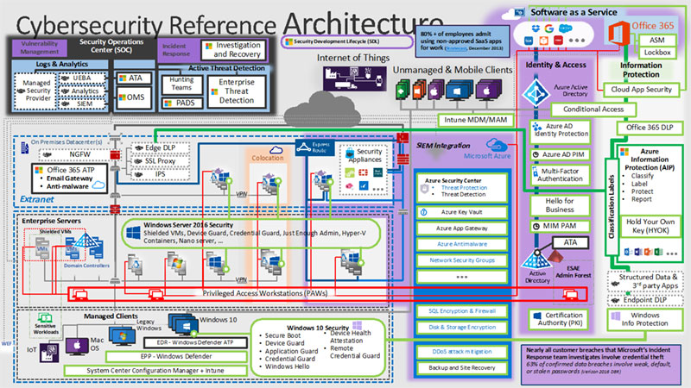Image resolution: width=691 pixels, height=388 pixels.
Task: Click System Center Configuration Manager + Intune box
Action: coord(155,371)
